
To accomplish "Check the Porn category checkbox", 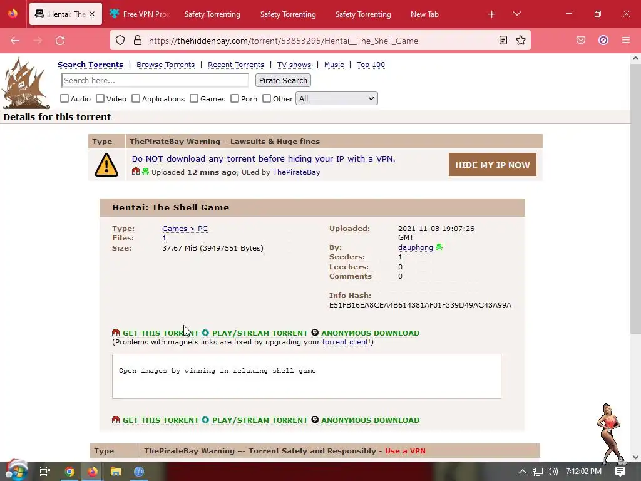I will 235,98.
